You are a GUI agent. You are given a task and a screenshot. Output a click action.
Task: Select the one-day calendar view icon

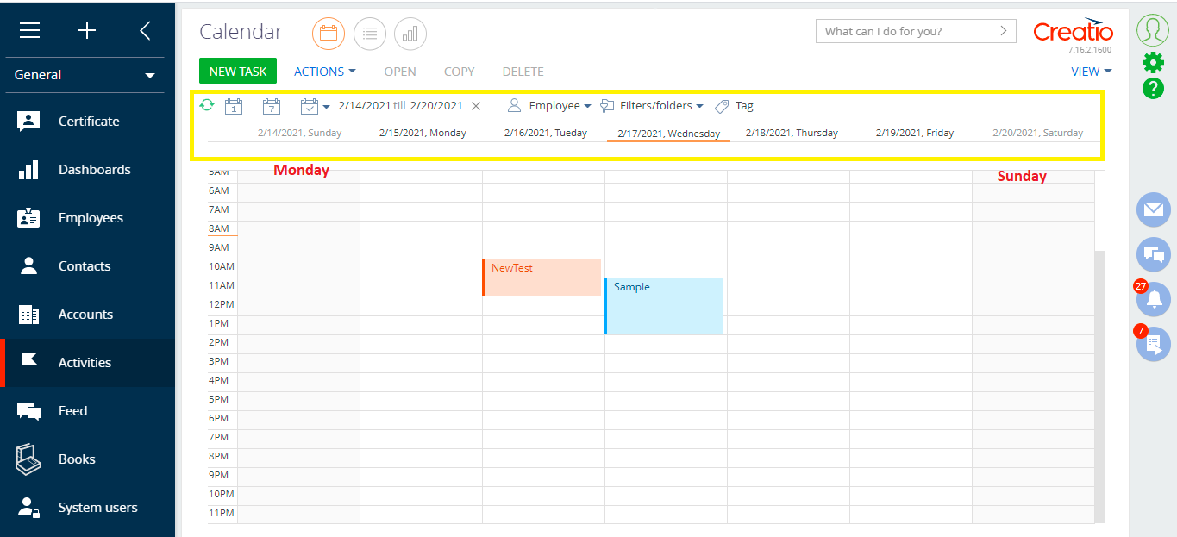234,106
